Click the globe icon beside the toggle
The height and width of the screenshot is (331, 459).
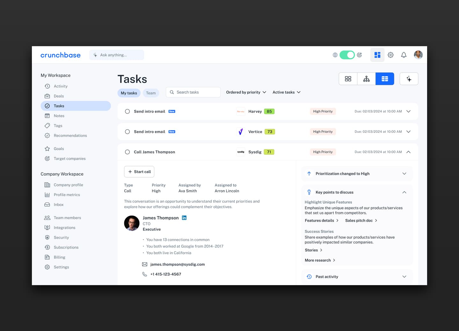pyautogui.click(x=335, y=55)
